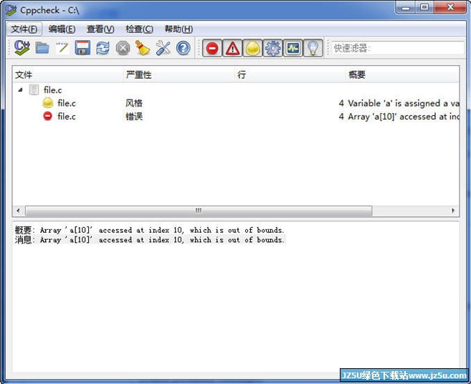The width and height of the screenshot is (471, 384).
Task: Click the yellow style icon beside file.c
Action: pos(48,102)
